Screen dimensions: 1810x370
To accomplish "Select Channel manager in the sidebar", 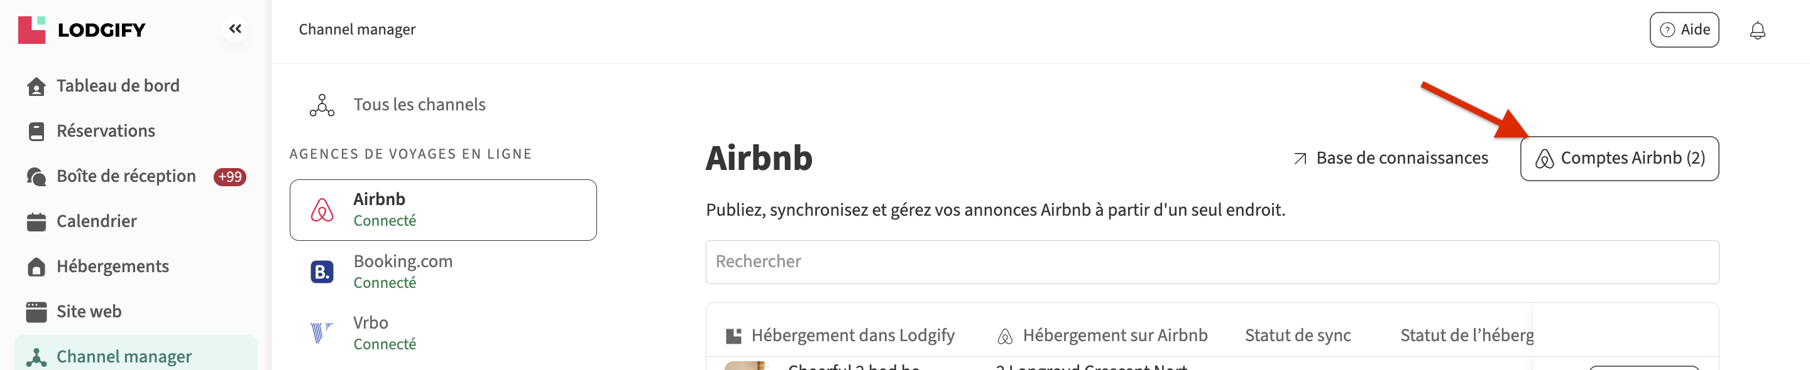I will coord(124,357).
